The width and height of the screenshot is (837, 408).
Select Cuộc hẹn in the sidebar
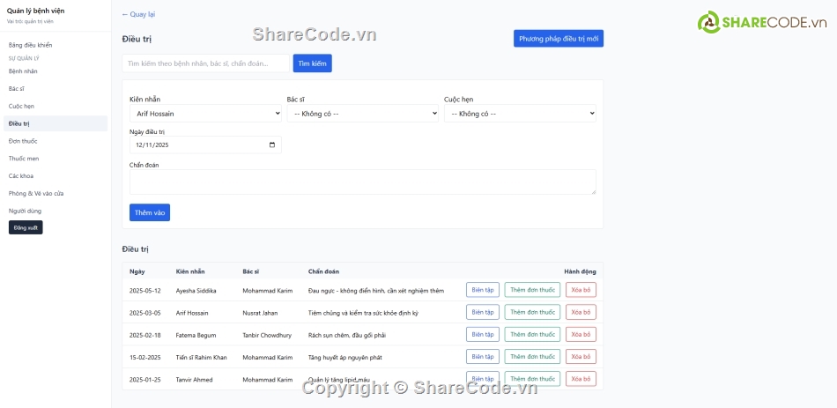pyautogui.click(x=21, y=107)
